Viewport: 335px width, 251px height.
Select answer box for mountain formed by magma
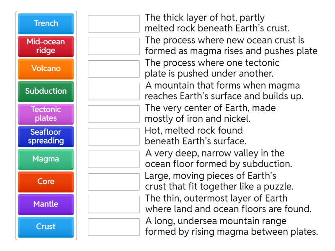click(x=113, y=92)
